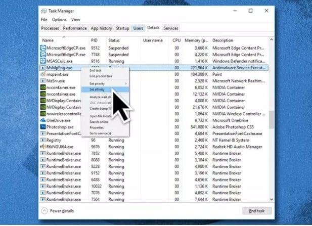Screen dimensions: 312x226
Task: Click the nvcontainer.exe icon with 12,132 K
Action: 43,94
